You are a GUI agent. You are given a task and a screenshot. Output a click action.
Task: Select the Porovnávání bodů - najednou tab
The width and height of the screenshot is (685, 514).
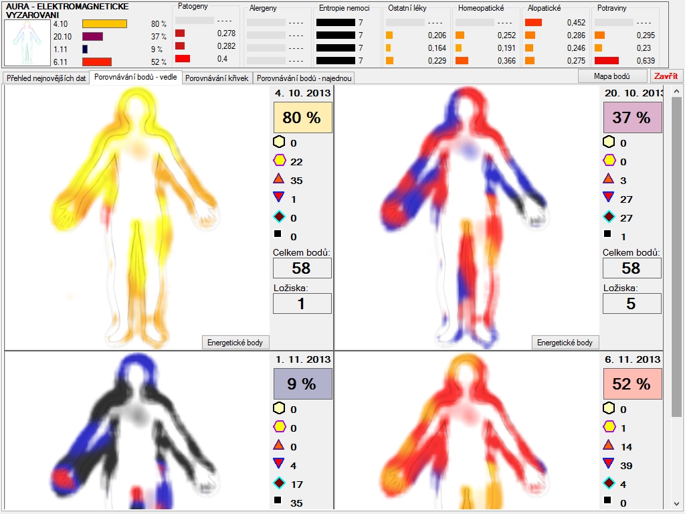(x=304, y=78)
